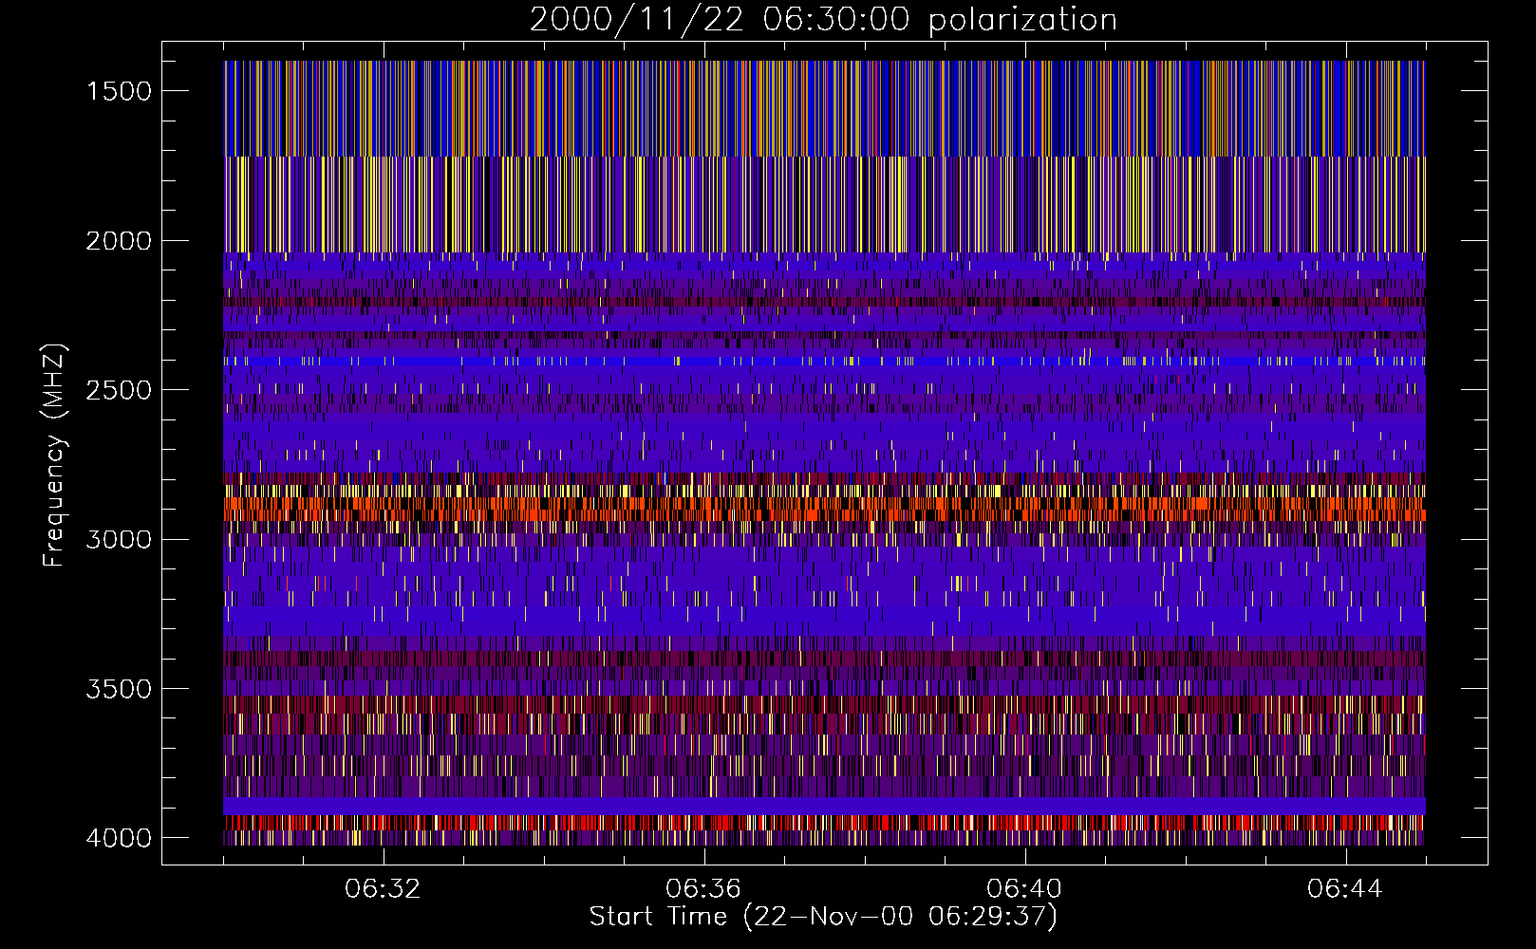1536x949 pixels.
Task: Select the 3000 frequency axis label
Action: pyautogui.click(x=119, y=540)
